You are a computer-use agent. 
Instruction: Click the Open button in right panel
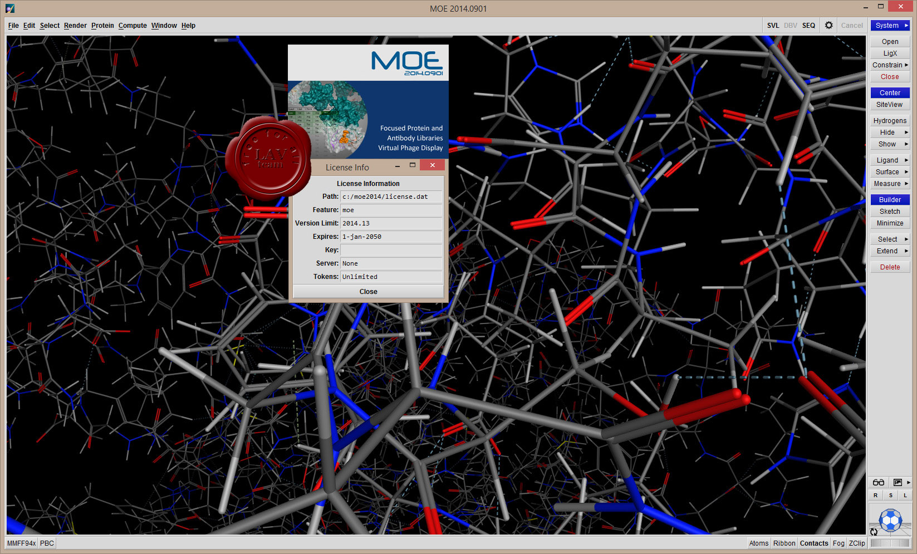click(x=890, y=41)
